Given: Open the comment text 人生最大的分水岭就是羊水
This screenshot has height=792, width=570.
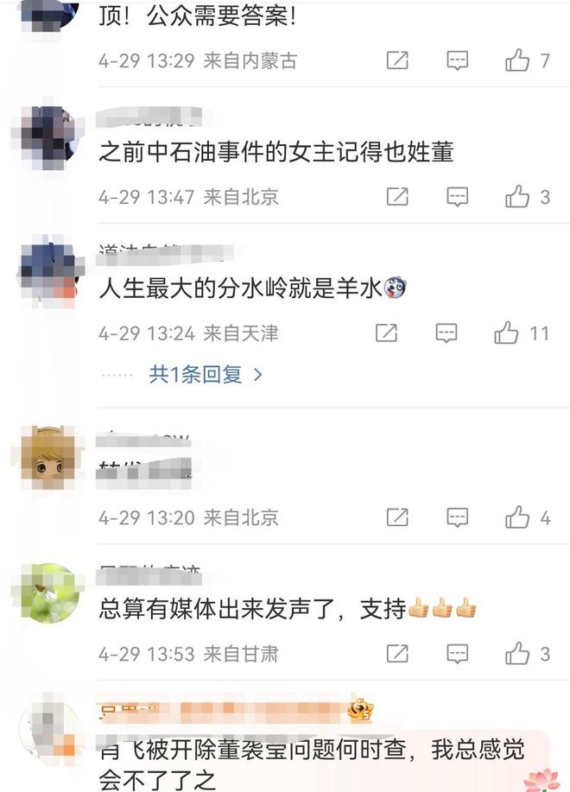Looking at the screenshot, I should tap(252, 288).
